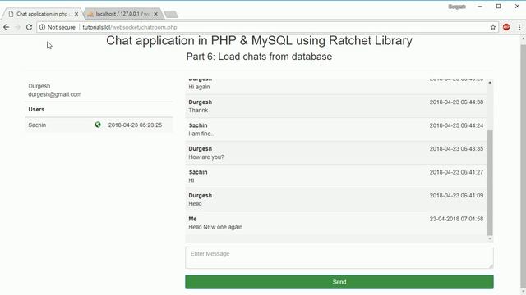Click the Chrome profile name button in title bar

click(457, 7)
